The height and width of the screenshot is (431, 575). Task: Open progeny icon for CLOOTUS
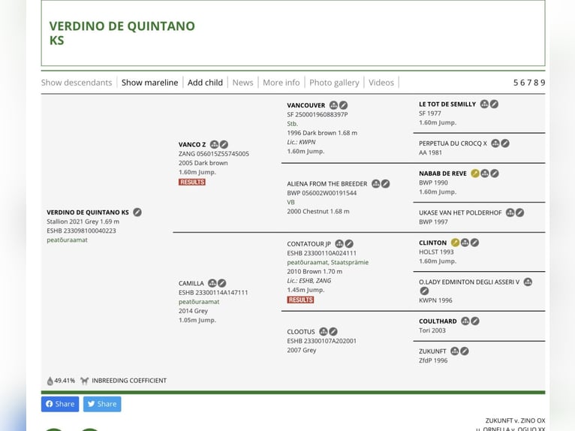(324, 332)
